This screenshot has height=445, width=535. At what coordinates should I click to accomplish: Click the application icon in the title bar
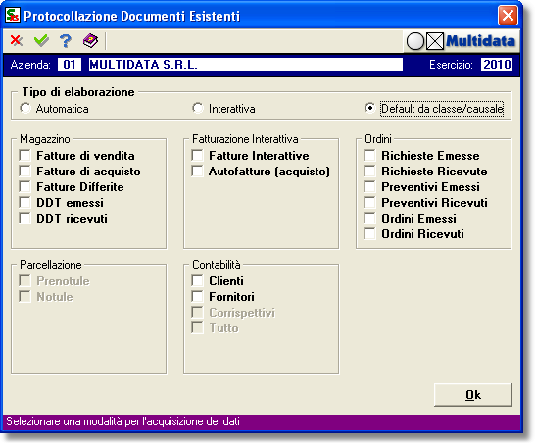(13, 16)
